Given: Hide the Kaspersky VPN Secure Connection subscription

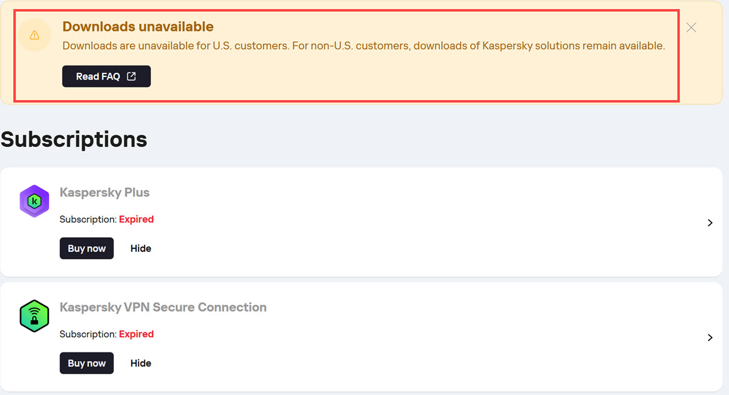Looking at the screenshot, I should point(141,363).
